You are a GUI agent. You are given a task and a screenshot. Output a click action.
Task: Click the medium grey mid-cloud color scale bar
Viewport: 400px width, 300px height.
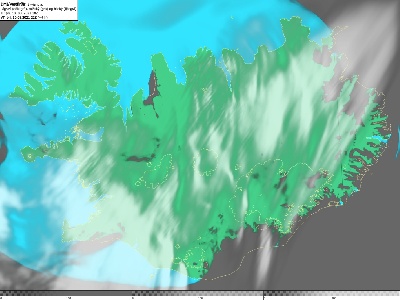(197, 293)
